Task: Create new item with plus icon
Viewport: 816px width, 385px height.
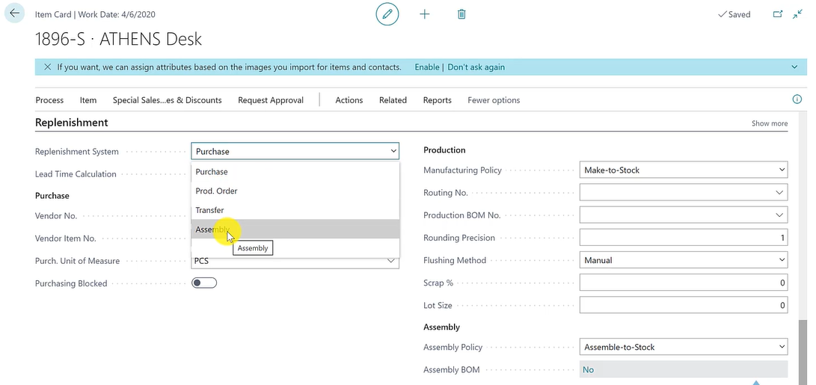Action: point(425,14)
